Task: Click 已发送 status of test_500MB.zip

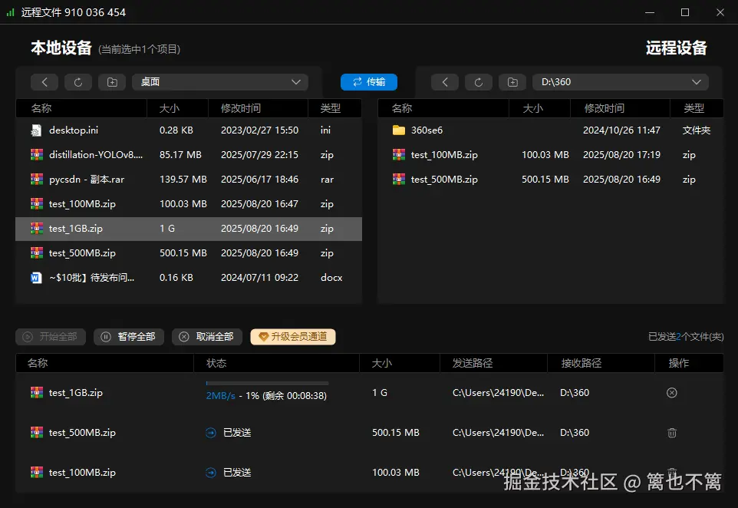Action: coord(237,433)
